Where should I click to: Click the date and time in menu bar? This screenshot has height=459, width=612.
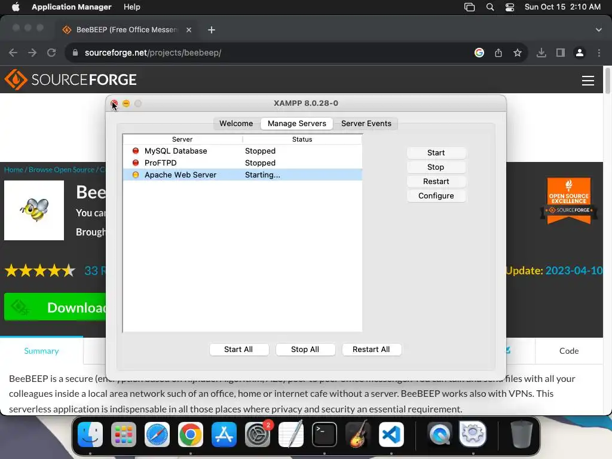click(x=562, y=7)
